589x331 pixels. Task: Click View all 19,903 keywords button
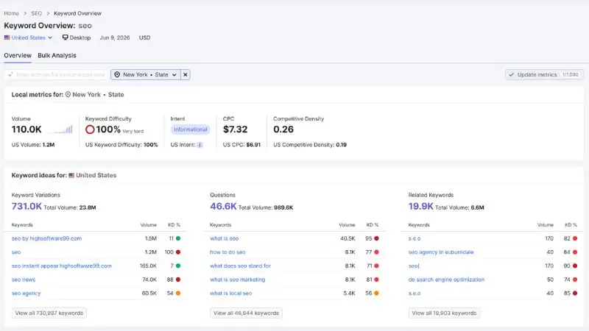[444, 313]
